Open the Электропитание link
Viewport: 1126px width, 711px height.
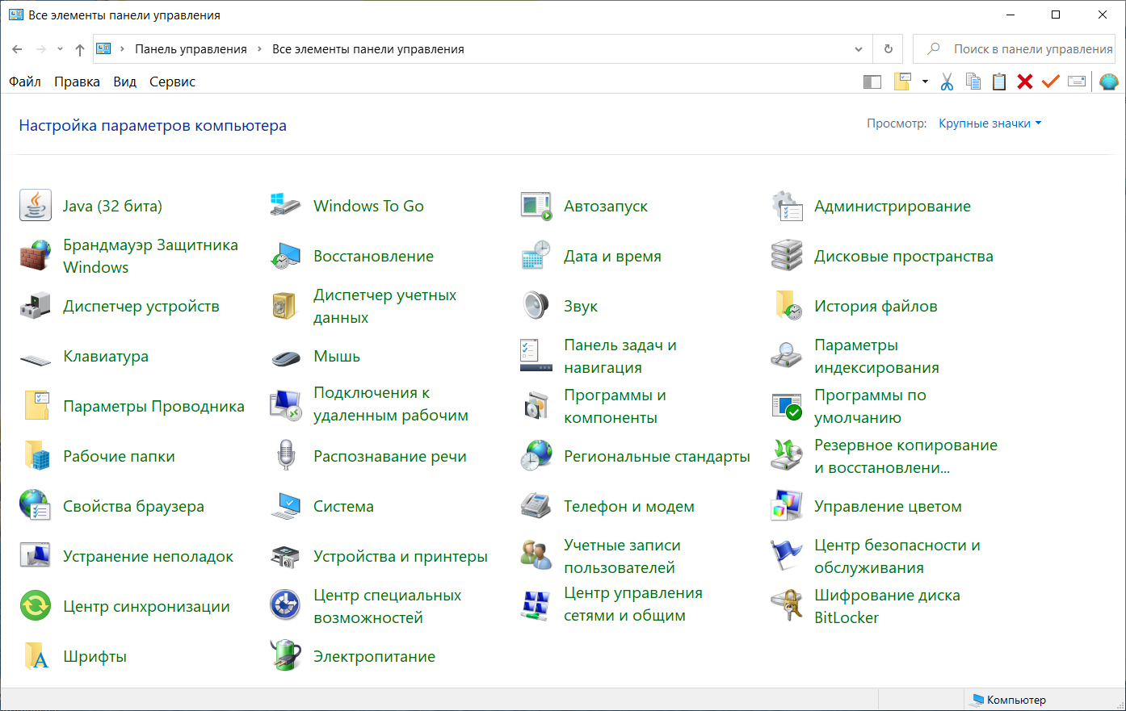coord(374,656)
